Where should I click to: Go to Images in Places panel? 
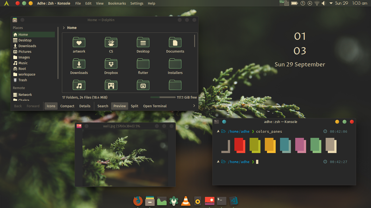pos(34,57)
